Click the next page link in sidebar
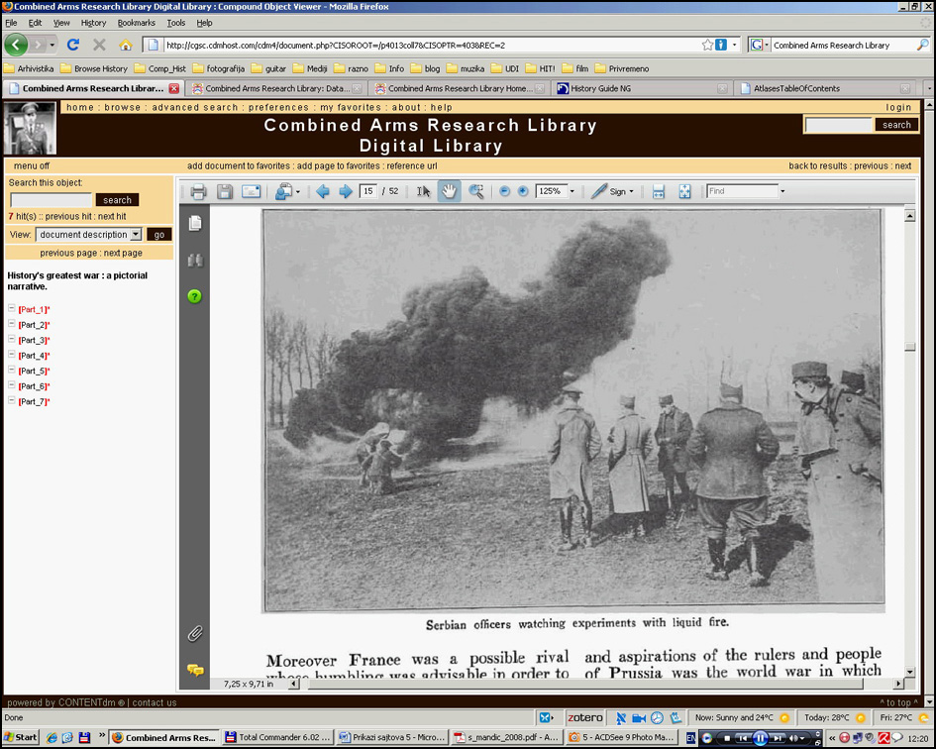This screenshot has height=749, width=936. pos(123,254)
